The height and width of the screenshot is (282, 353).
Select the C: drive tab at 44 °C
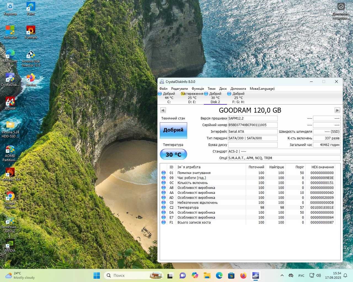169,98
